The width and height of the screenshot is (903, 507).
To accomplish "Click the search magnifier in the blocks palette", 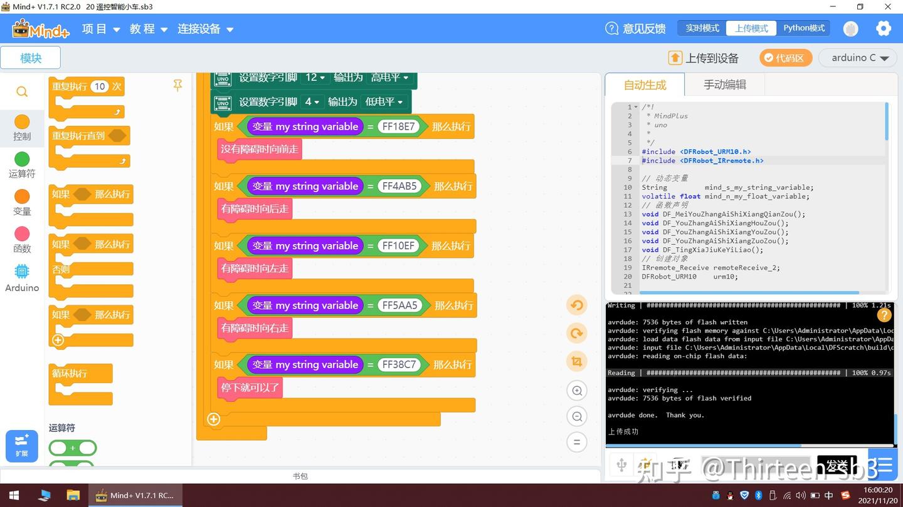I will coord(21,91).
